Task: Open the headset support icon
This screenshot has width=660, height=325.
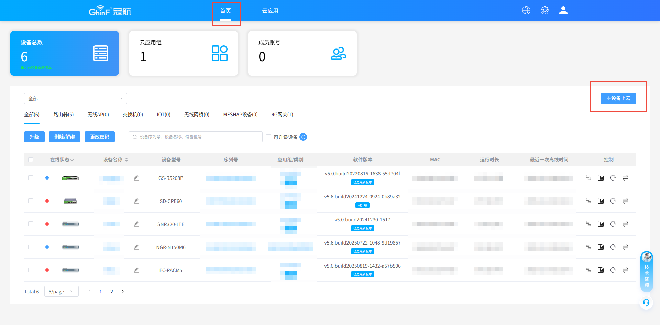Action: tap(646, 303)
